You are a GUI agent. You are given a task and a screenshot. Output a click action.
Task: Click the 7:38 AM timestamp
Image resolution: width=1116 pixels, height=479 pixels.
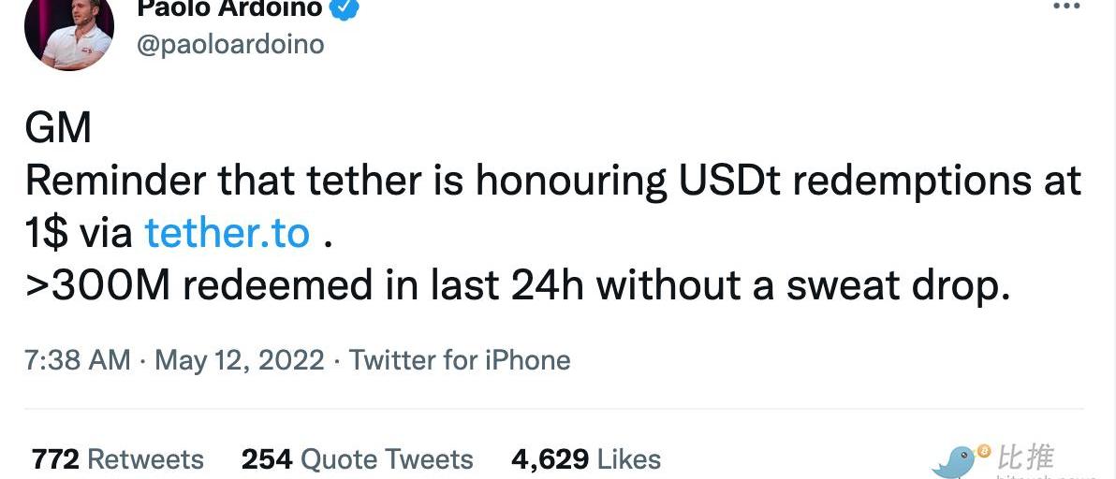pyautogui.click(x=78, y=360)
